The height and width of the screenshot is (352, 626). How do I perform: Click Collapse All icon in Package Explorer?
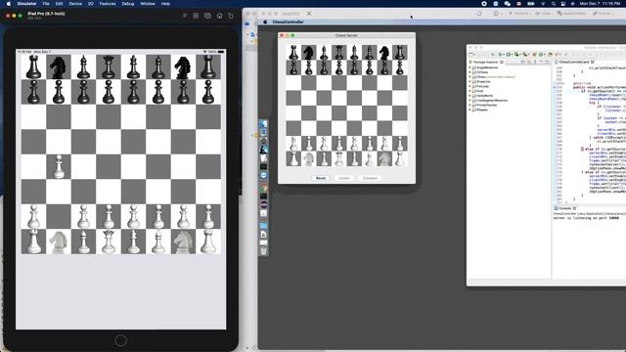pyautogui.click(x=523, y=62)
